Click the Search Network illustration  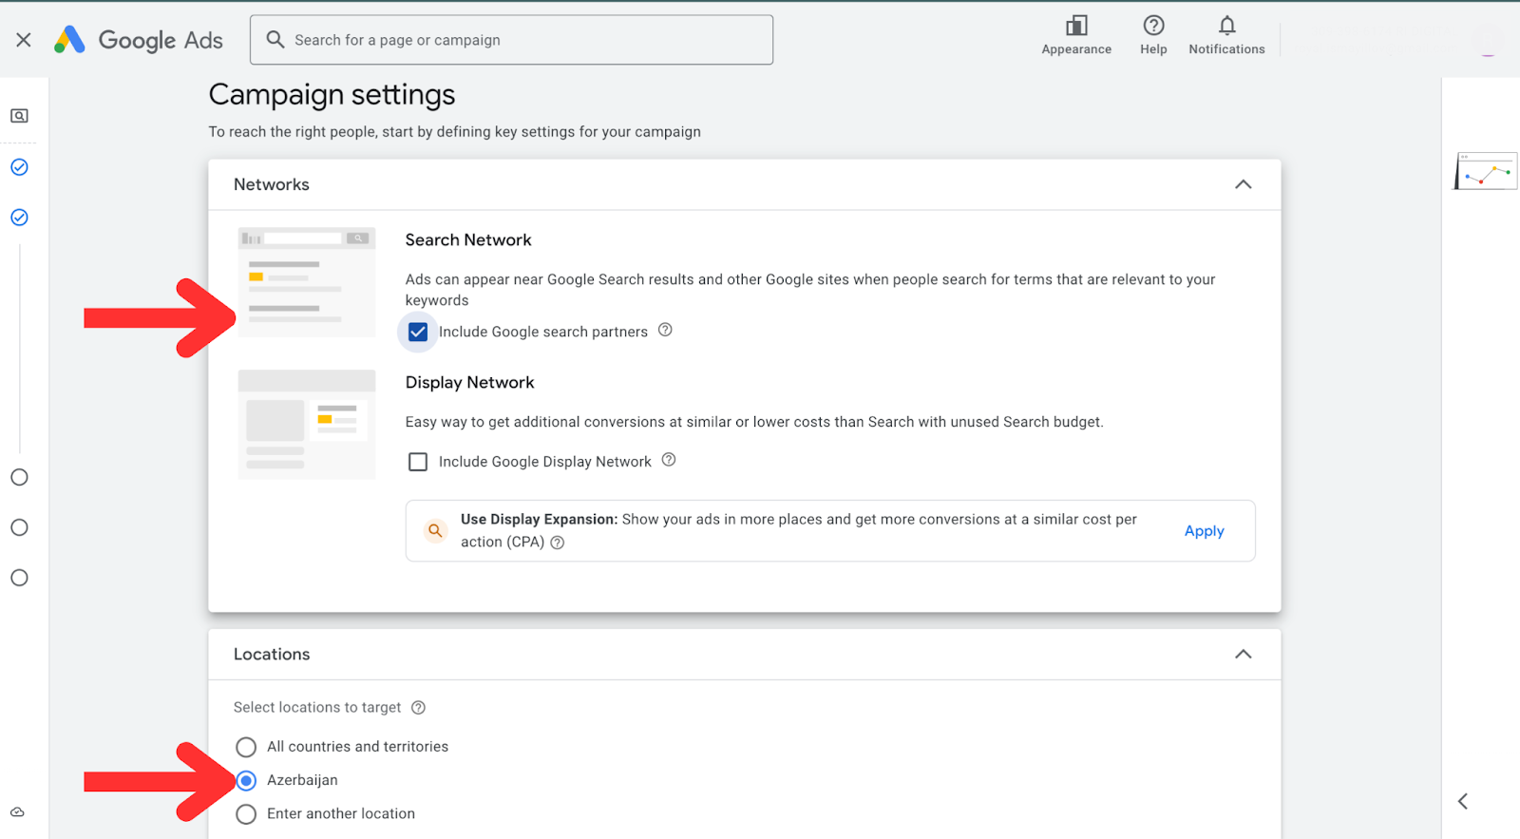307,281
